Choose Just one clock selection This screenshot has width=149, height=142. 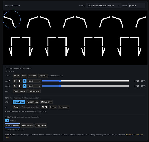(x=43, y=76)
